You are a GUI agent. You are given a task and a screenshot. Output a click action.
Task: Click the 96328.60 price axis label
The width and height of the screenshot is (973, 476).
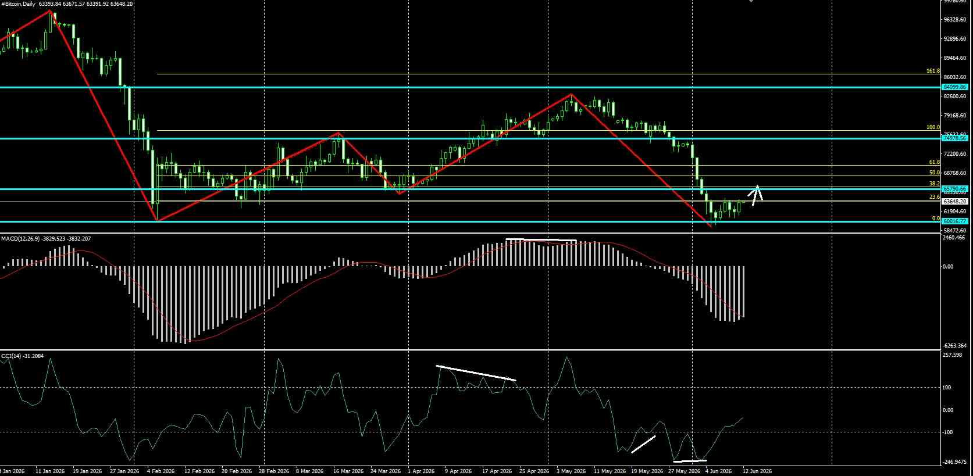pyautogui.click(x=955, y=20)
